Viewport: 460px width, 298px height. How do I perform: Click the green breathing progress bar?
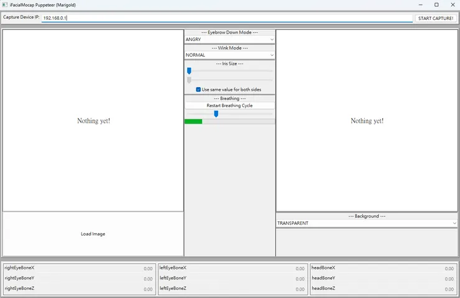(x=229, y=121)
